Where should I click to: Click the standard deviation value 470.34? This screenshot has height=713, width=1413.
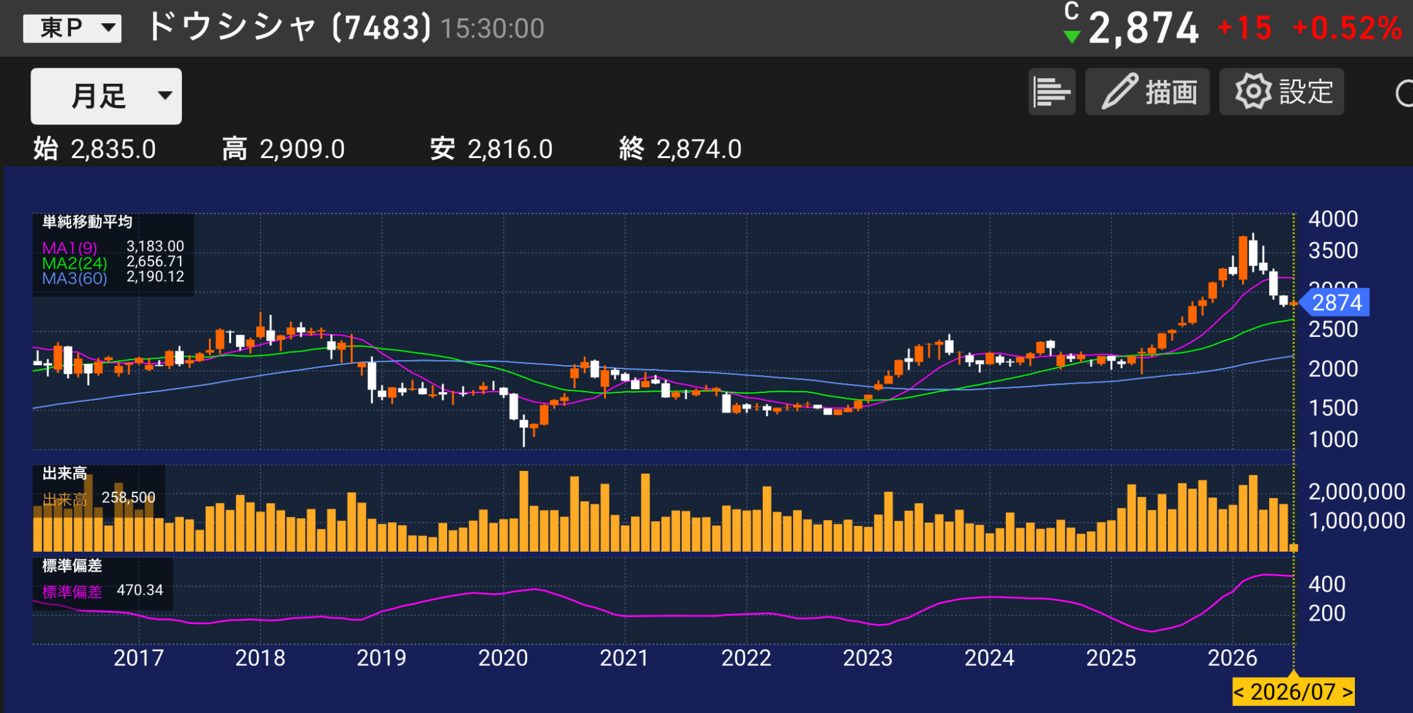[x=140, y=590]
